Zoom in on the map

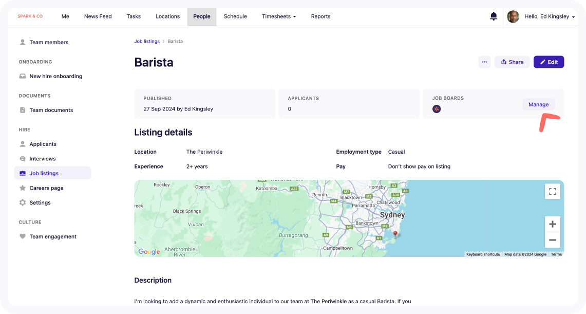553,224
